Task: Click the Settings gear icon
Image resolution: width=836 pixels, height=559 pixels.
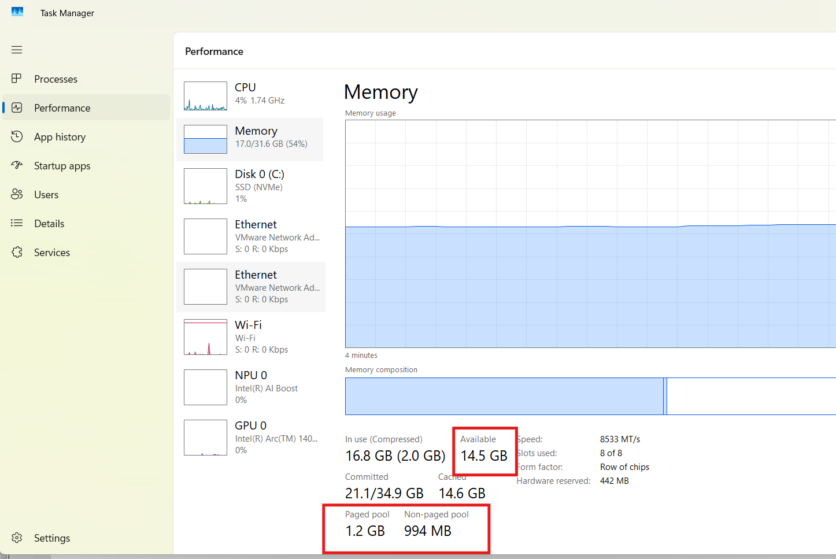Action: tap(17, 538)
